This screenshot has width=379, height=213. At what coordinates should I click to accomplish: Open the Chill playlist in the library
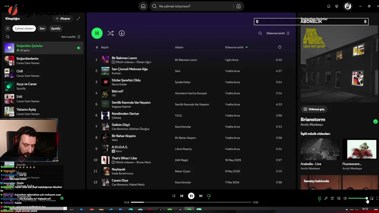43,73
